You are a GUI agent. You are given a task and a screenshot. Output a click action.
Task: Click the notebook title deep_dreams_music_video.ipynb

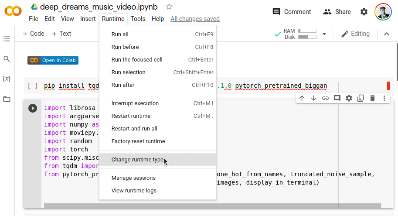[99, 7]
